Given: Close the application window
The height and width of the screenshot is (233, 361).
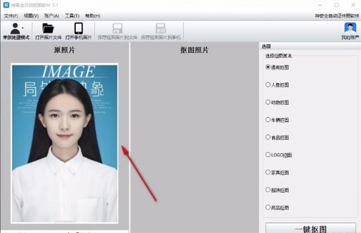Looking at the screenshot, I should pyautogui.click(x=353, y=5).
